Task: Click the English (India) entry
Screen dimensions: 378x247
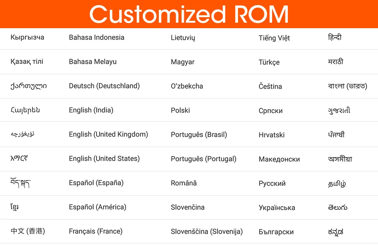Action: tap(91, 110)
